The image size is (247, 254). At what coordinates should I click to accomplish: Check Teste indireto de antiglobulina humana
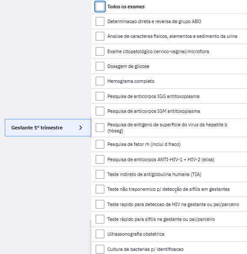point(100,174)
